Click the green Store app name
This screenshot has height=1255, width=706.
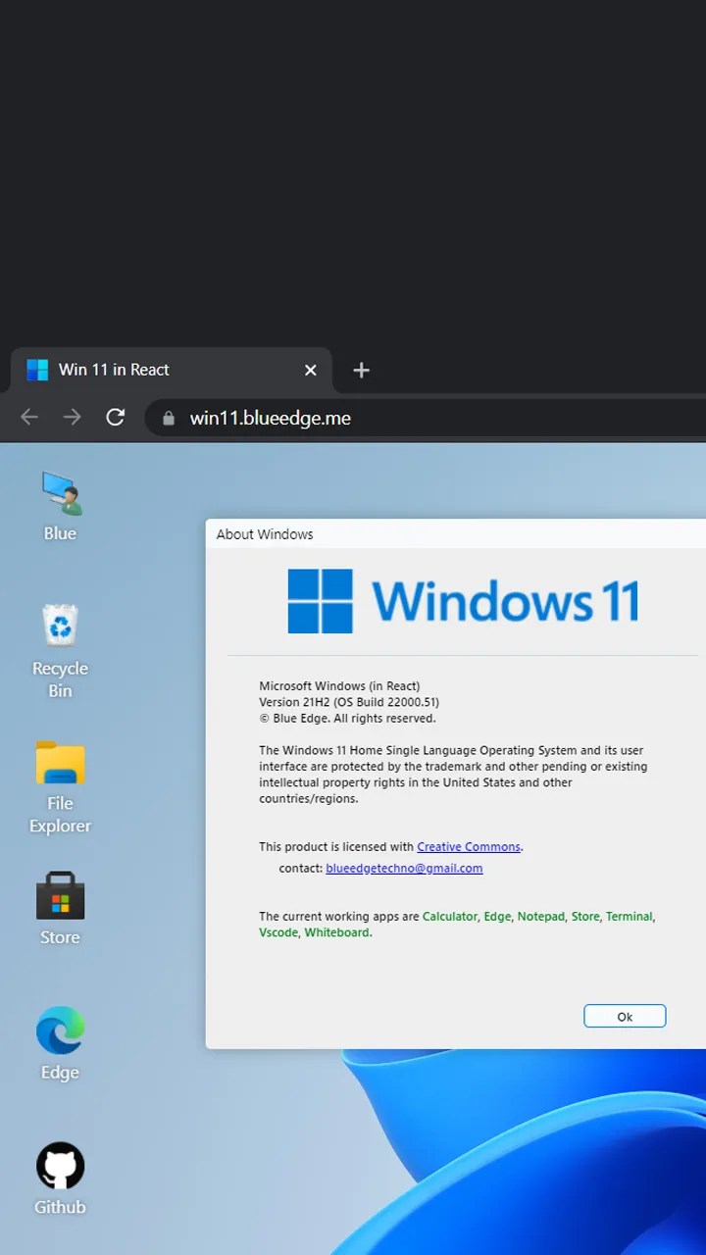585,917
